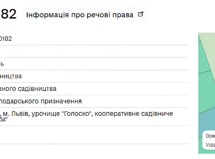Screen dimensions: 215x159
Task: Click the heading number ending in 82
Action: (x=8, y=15)
